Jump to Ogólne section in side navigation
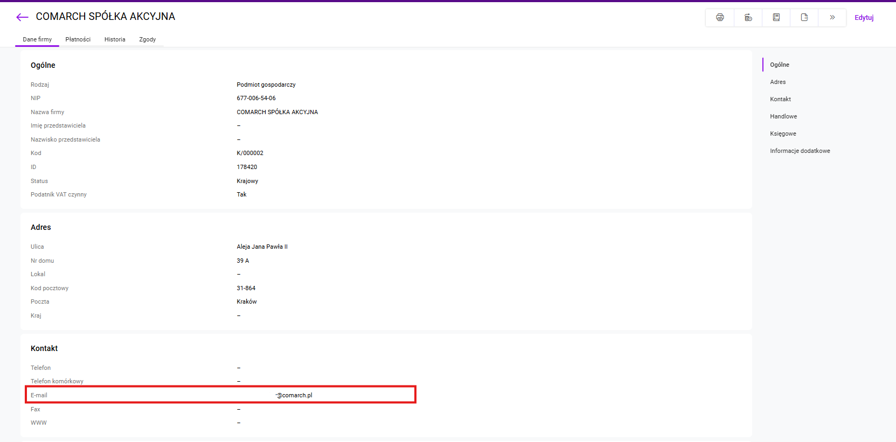Viewport: 896px width, 442px height. click(779, 65)
